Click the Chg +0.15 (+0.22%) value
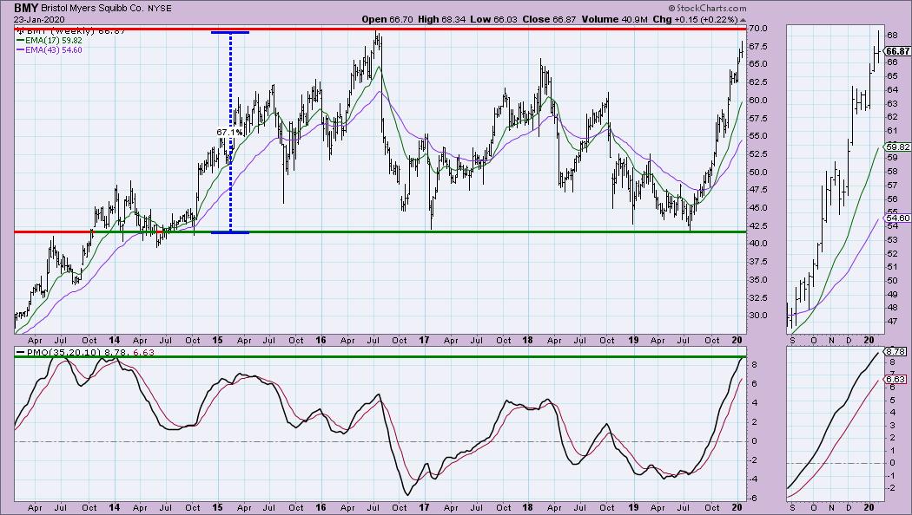Image resolution: width=912 pixels, height=515 pixels. point(695,19)
